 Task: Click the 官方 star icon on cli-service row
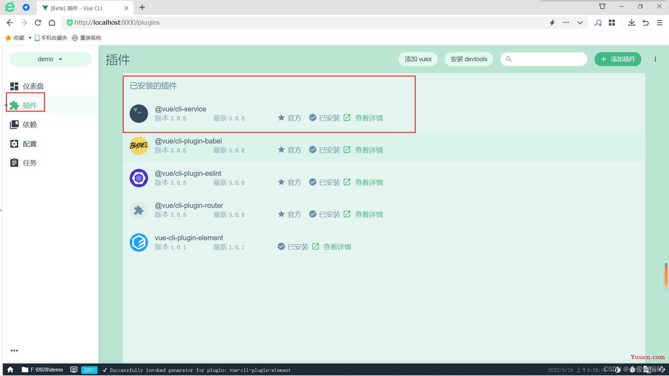coord(281,118)
